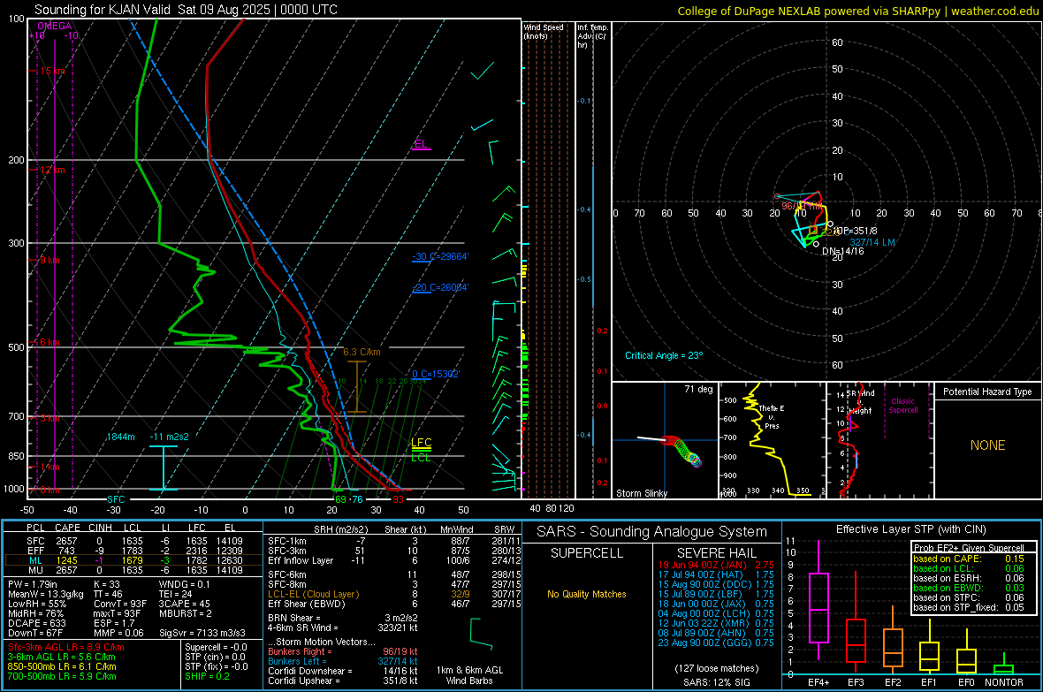
Task: Click the 'Critical Angle = 23°' text
Action: [x=664, y=355]
